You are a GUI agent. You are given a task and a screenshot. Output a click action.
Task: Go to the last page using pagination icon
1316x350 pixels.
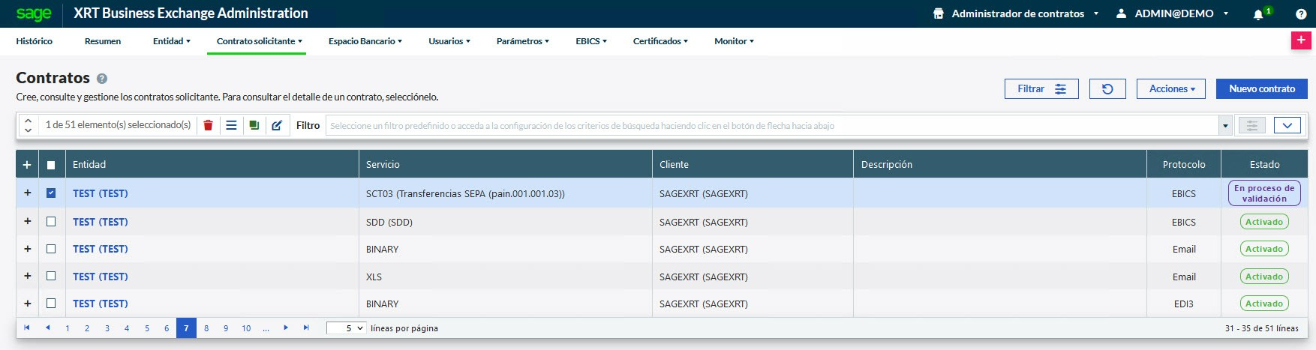(x=306, y=328)
